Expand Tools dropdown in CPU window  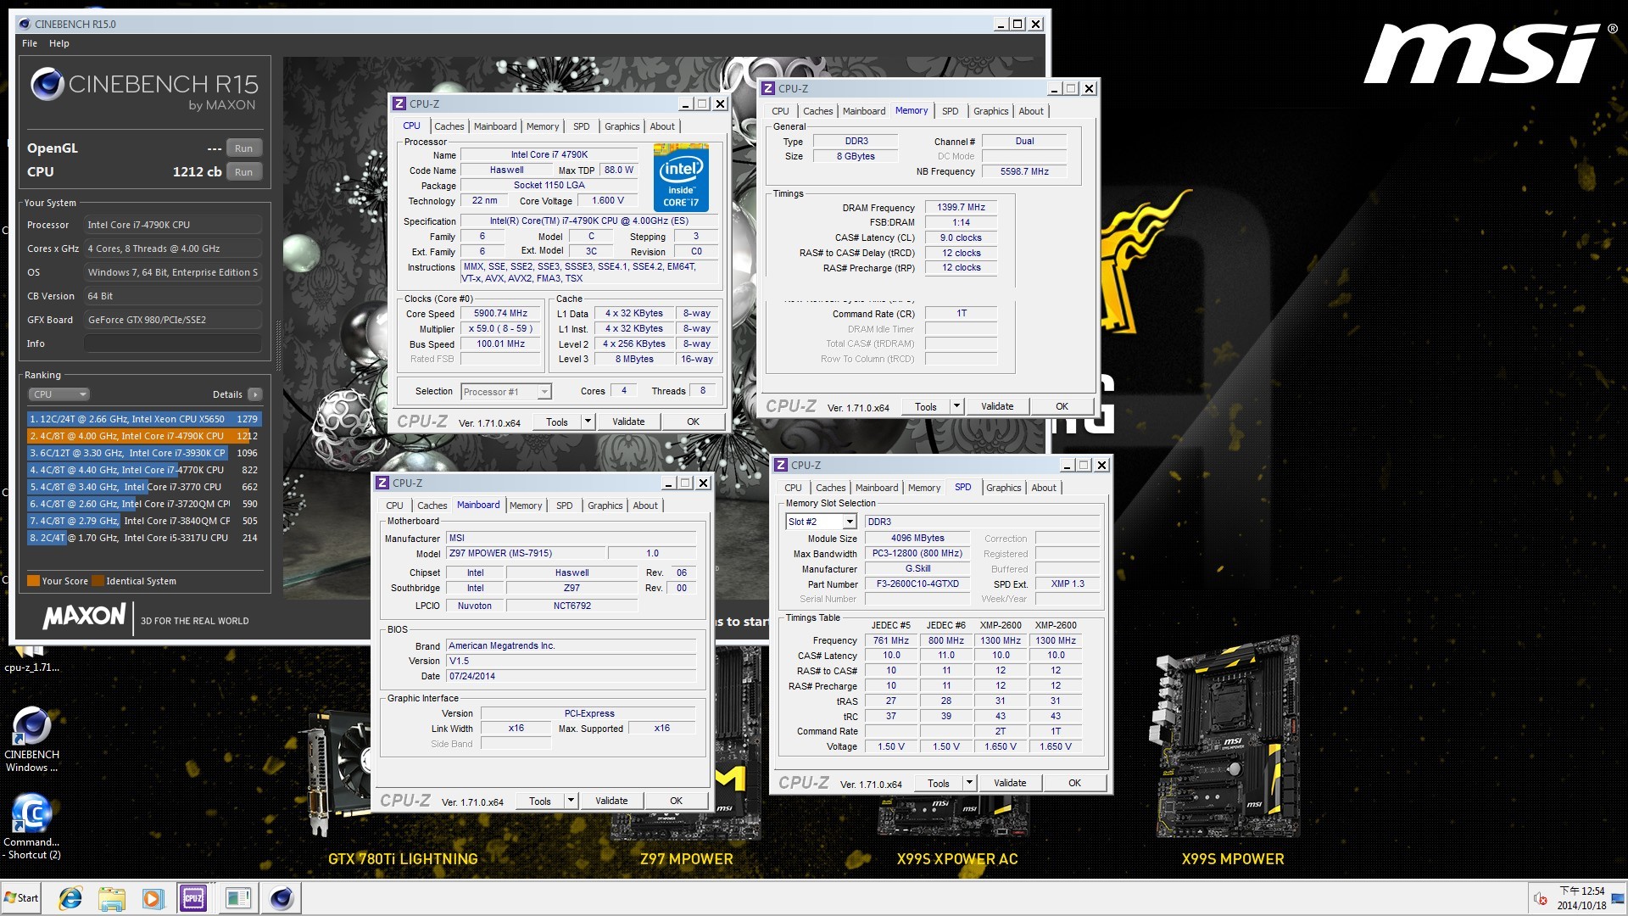(x=588, y=422)
